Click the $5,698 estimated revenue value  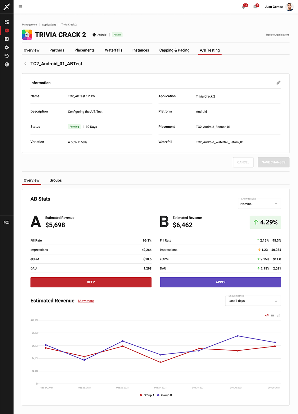coord(55,225)
